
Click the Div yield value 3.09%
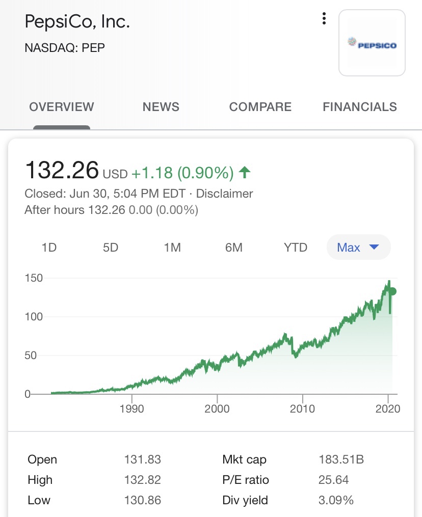[x=336, y=500]
